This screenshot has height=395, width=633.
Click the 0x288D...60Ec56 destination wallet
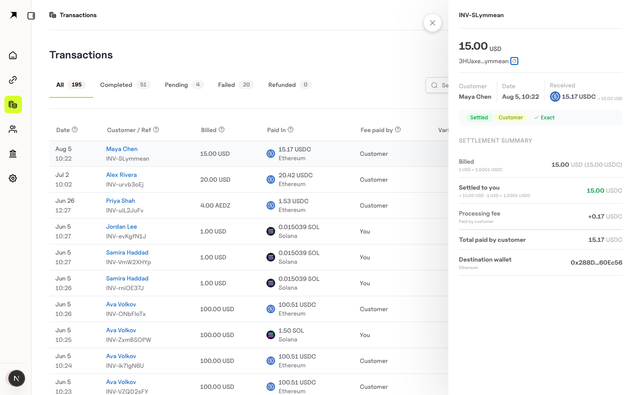(596, 262)
